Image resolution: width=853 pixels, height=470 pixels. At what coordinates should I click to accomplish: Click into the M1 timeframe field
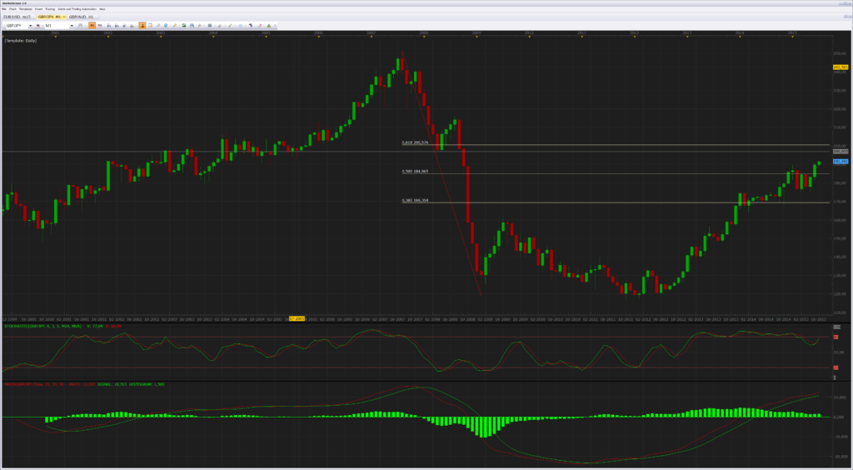coord(57,26)
